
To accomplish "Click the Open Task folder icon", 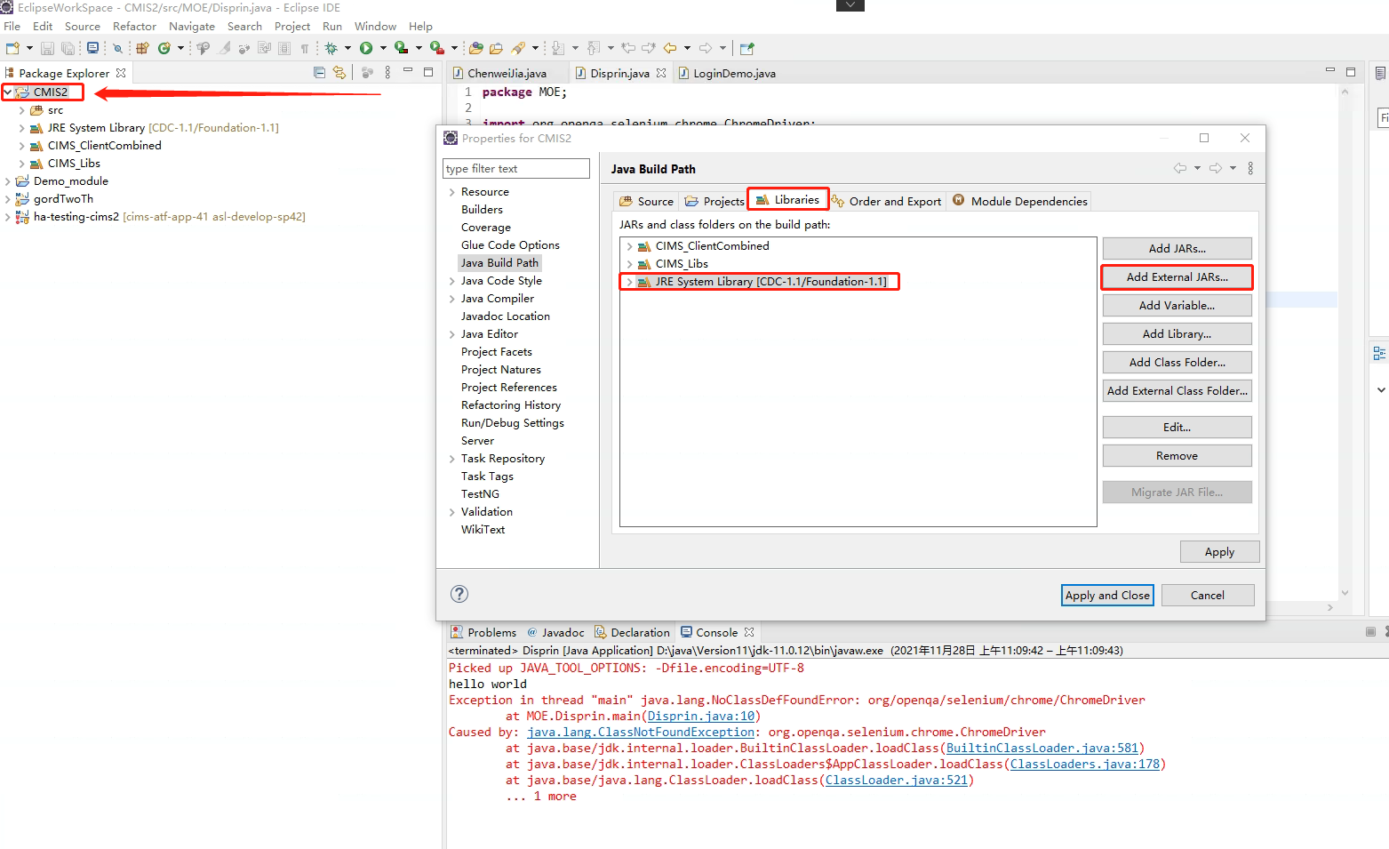I will point(496,48).
